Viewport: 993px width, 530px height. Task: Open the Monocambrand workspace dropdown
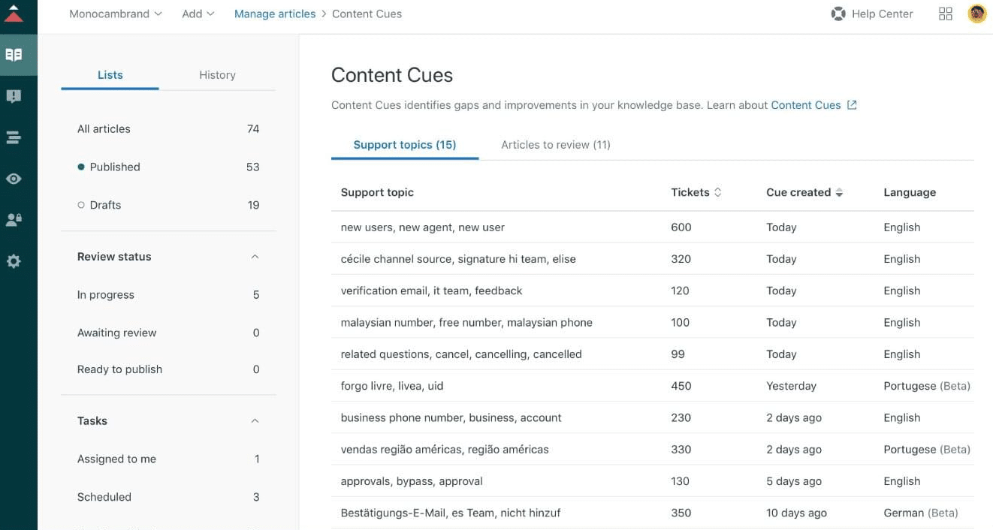[x=115, y=13]
